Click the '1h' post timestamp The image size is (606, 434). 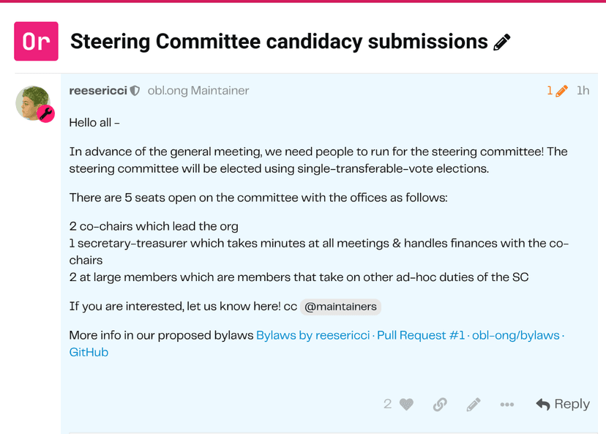pyautogui.click(x=583, y=91)
